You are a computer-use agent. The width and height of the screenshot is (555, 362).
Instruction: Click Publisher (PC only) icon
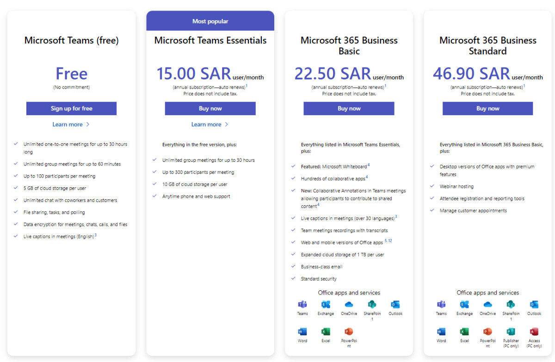pyautogui.click(x=511, y=331)
